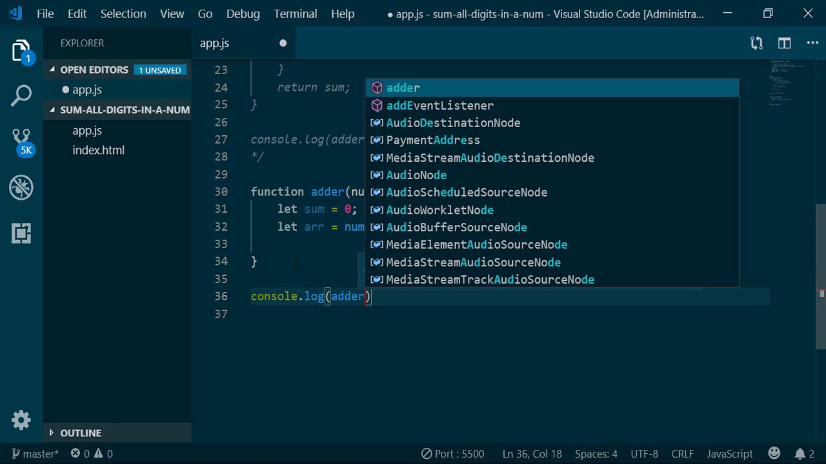Choose MediaStreamAudioSourceNode suggestion
Viewport: 826px width, 464px height.
click(552, 262)
